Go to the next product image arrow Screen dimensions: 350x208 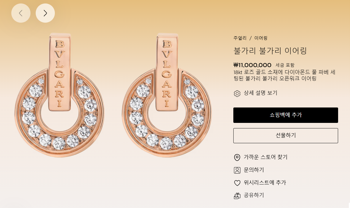tap(45, 13)
